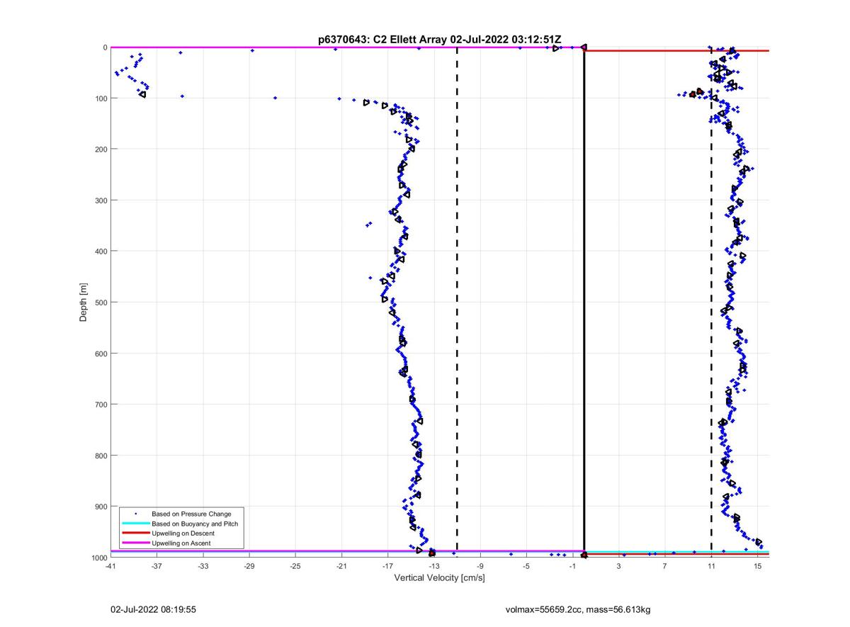Viewport: 850px width, 627px height.
Task: Click the x-axis tick label -21
Action: [x=341, y=566]
